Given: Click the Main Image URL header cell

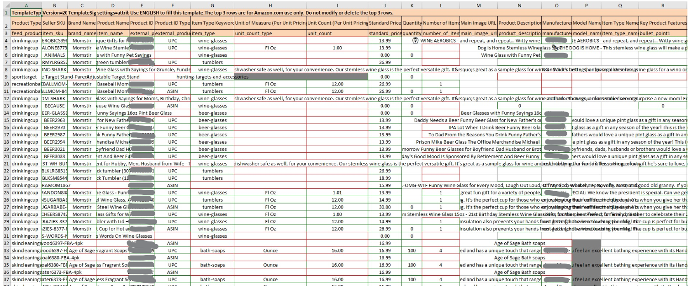Looking at the screenshot, I should 478,23.
